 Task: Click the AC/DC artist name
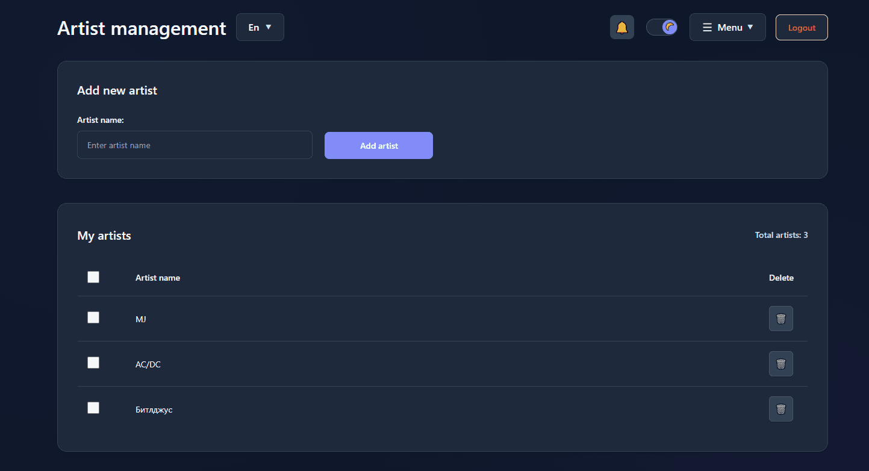coord(148,364)
